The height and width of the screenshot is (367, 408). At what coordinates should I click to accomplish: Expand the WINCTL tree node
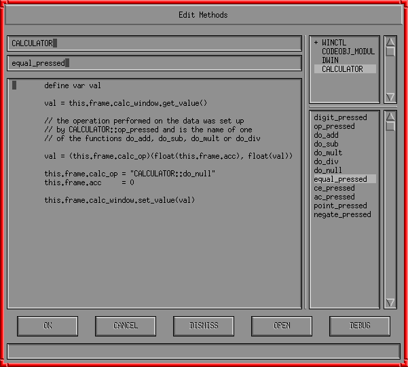[316, 43]
